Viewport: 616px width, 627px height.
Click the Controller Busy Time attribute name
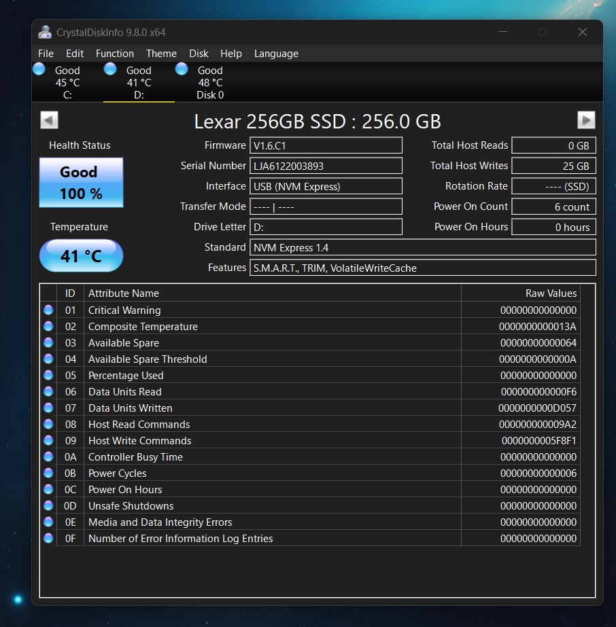(x=135, y=457)
